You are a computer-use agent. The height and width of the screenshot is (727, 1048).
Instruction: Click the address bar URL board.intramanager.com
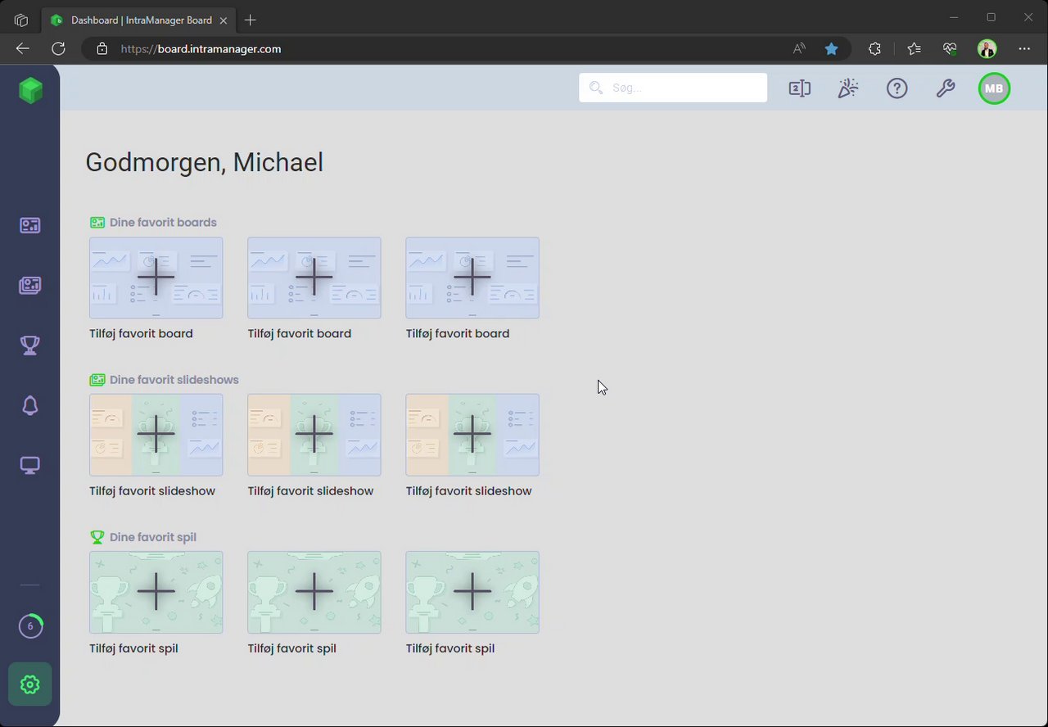(201, 49)
